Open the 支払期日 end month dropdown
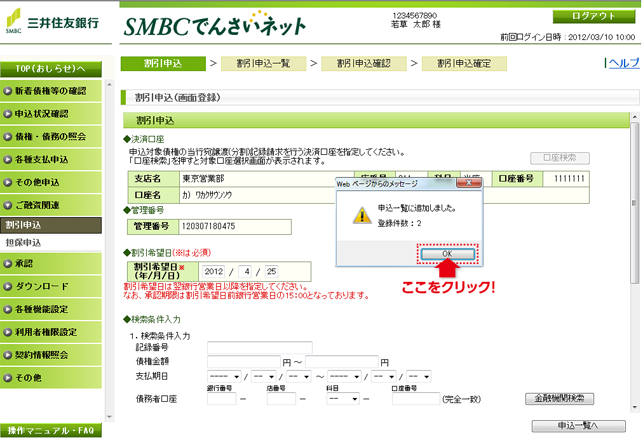Screen dimensions: 643x438 [x=384, y=376]
